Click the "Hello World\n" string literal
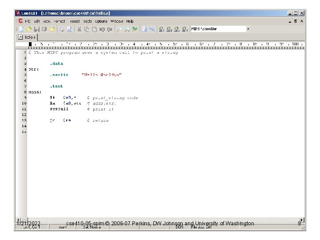 point(102,75)
